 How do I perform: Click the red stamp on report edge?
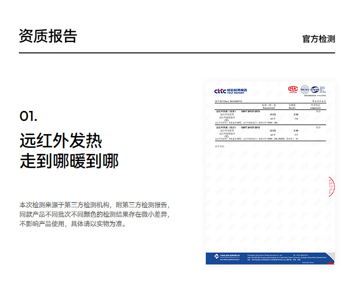pyautogui.click(x=331, y=187)
